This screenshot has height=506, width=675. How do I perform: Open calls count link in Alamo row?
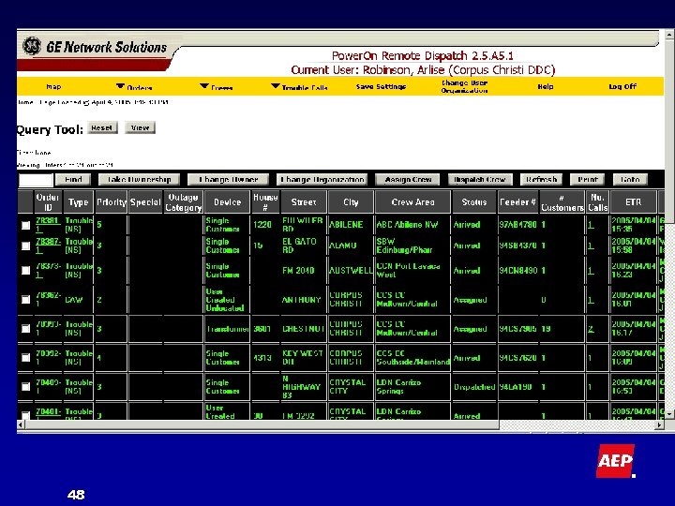coord(591,246)
